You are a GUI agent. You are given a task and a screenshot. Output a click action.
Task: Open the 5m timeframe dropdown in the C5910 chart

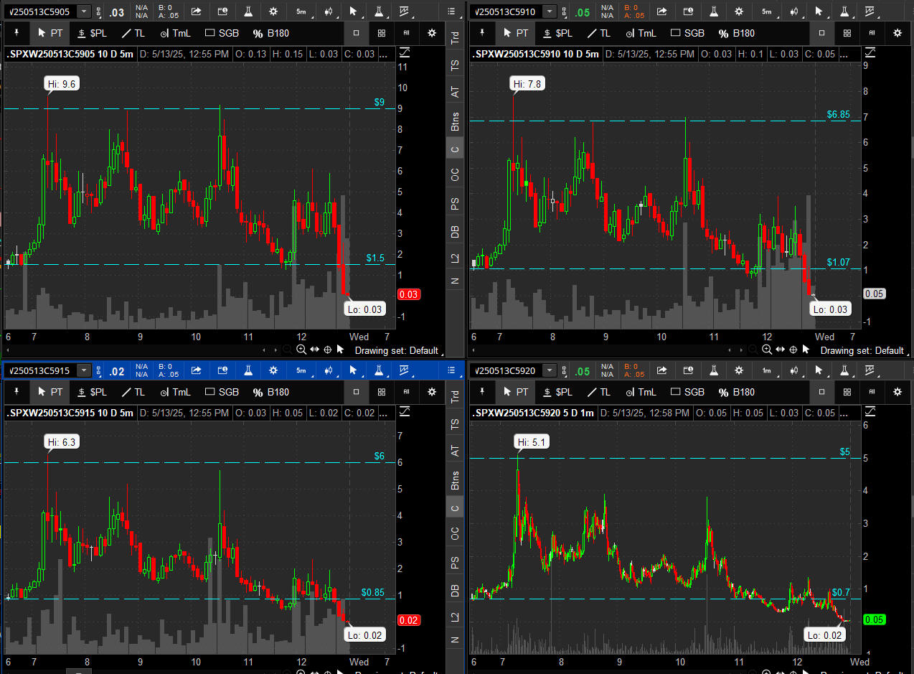[x=767, y=11]
